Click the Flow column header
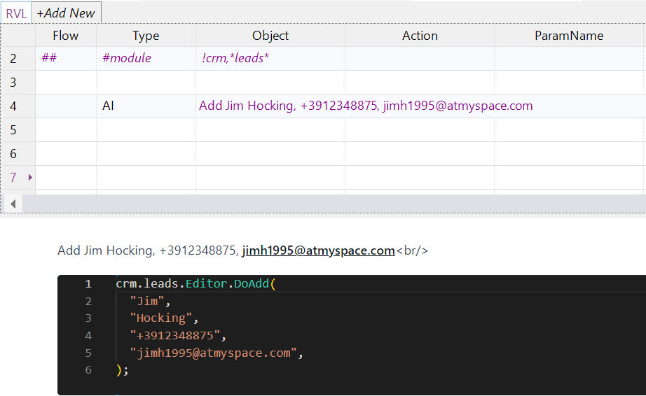The width and height of the screenshot is (646, 396). click(x=65, y=36)
